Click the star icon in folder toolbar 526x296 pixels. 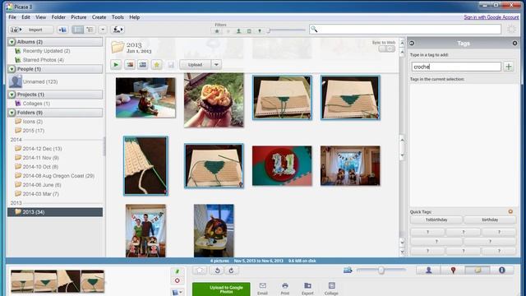[x=157, y=65]
